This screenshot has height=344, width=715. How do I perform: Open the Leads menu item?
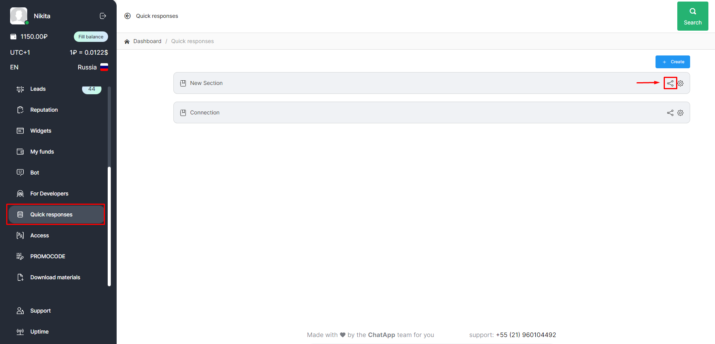click(38, 89)
